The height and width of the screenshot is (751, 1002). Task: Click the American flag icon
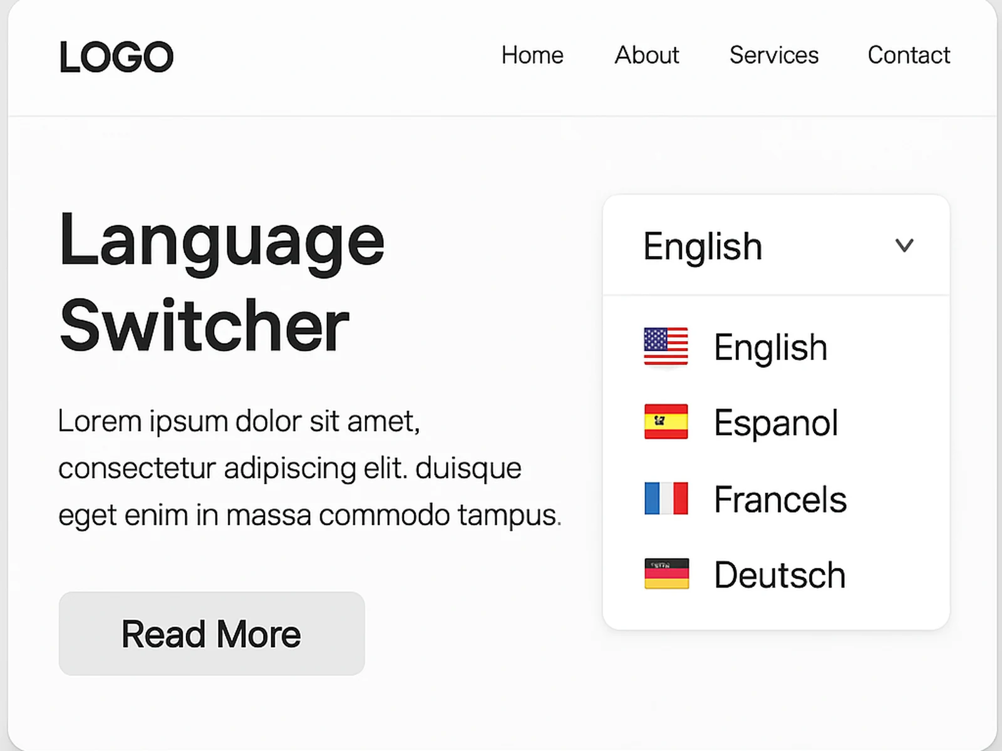tap(665, 347)
